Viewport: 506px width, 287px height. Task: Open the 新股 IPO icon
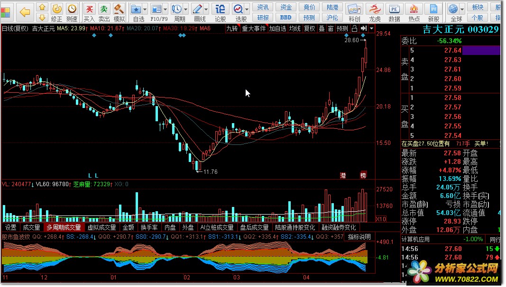433,9
